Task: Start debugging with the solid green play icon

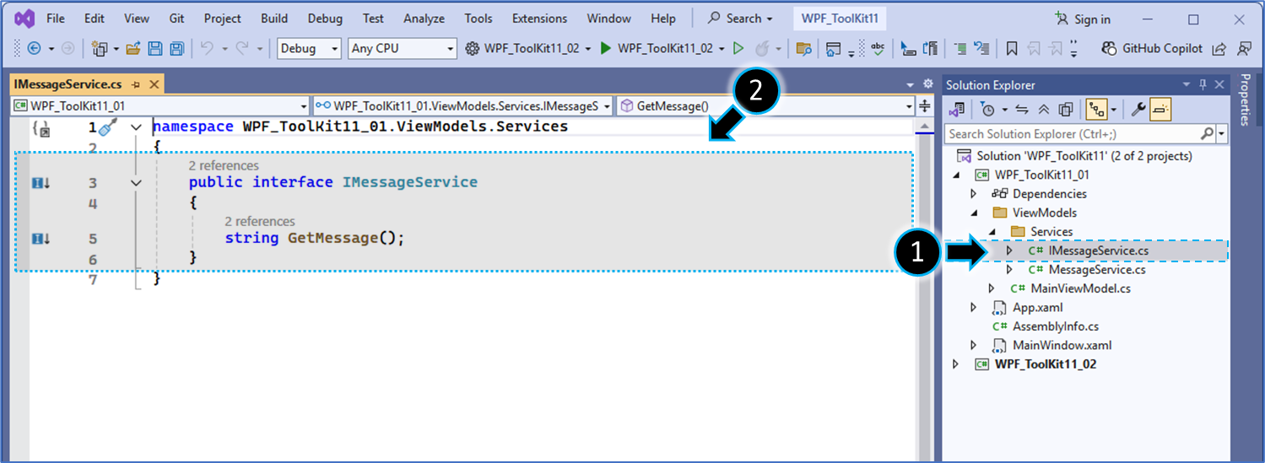Action: (606, 49)
